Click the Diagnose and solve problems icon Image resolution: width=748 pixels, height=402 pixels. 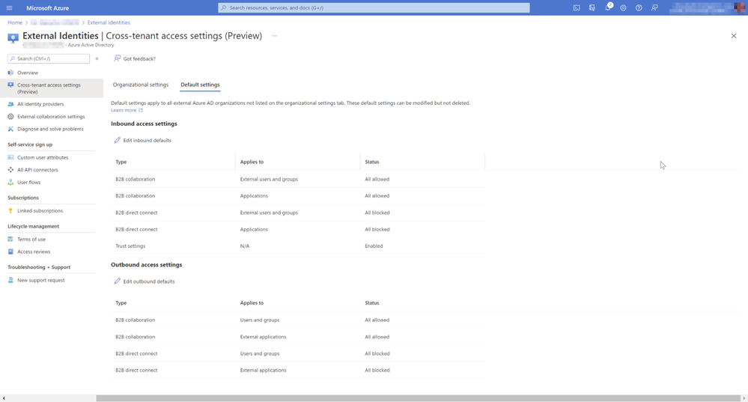10,129
